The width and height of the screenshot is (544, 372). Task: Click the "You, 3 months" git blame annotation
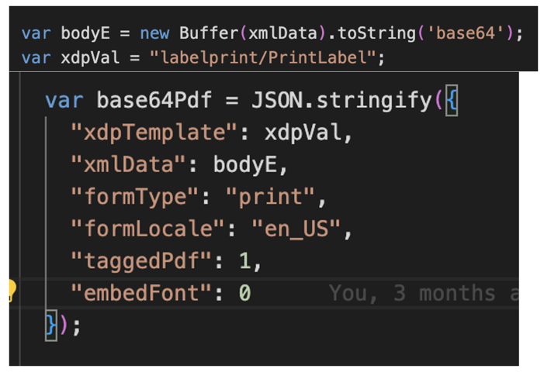tap(423, 293)
